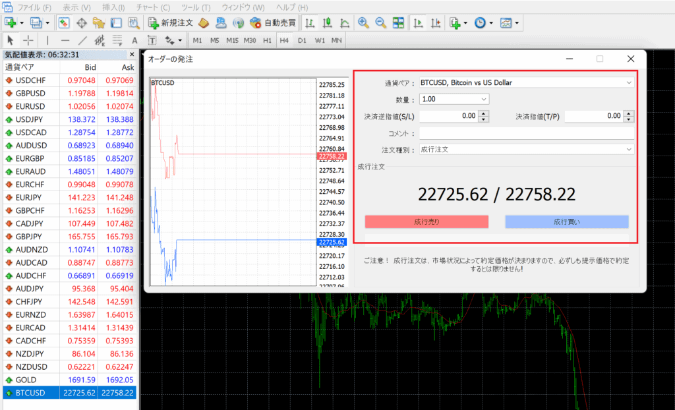Expand the New Chart dropdown arrow
The image size is (675, 410).
(x=22, y=23)
